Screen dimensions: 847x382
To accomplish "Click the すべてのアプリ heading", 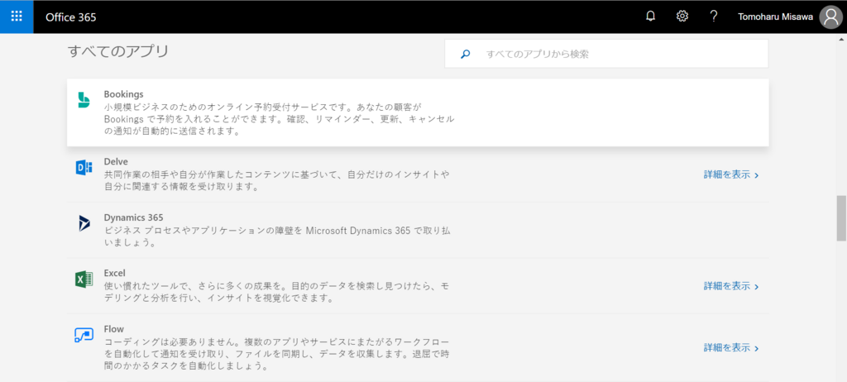I will [x=118, y=51].
